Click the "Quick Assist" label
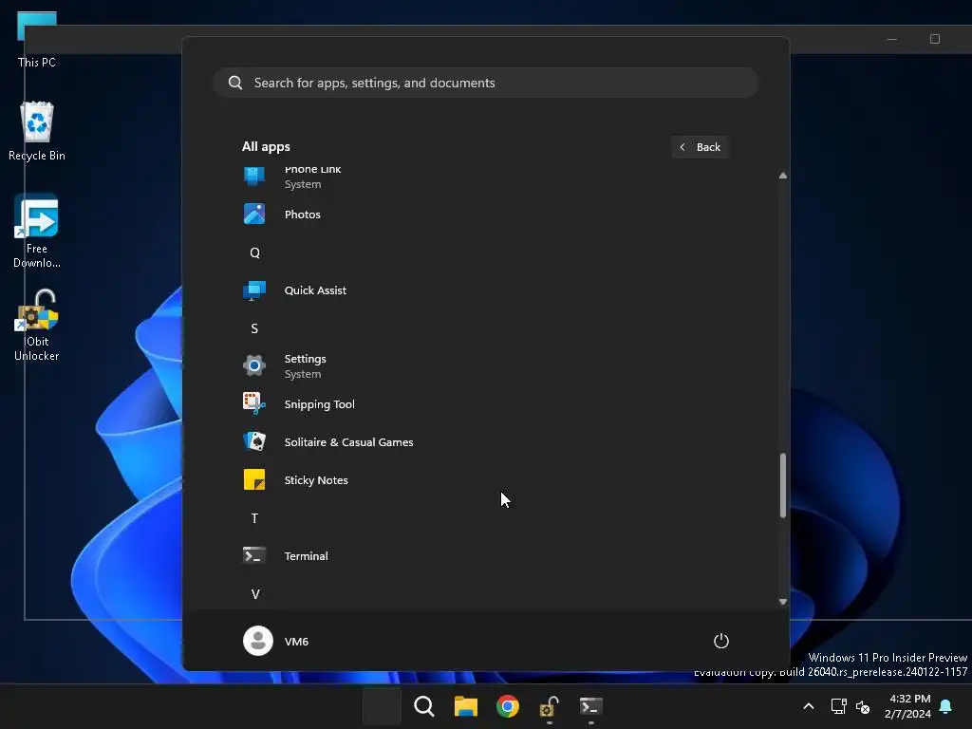 pos(315,290)
